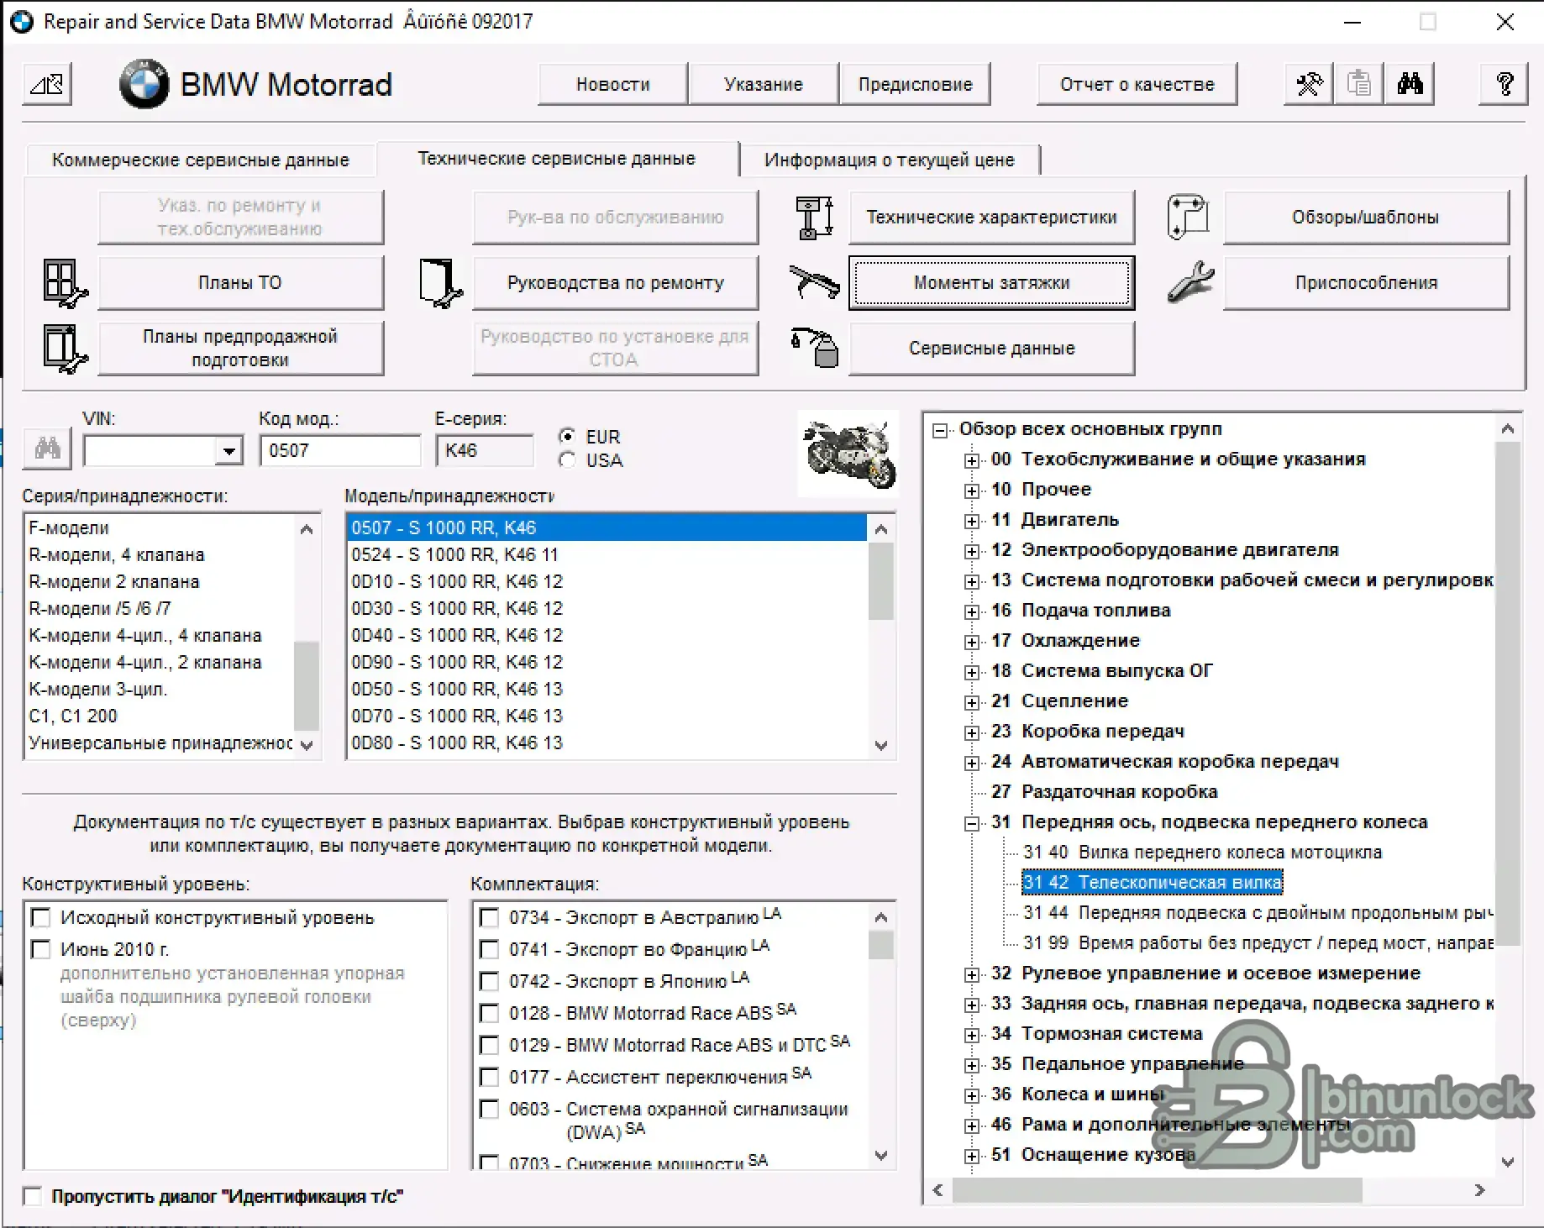Image resolution: width=1544 pixels, height=1228 pixels.
Task: Open the Указание section
Action: (764, 84)
